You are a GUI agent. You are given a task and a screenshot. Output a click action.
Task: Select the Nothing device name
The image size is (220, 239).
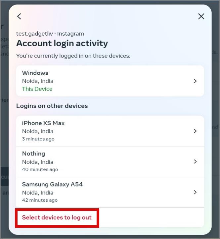(x=34, y=154)
